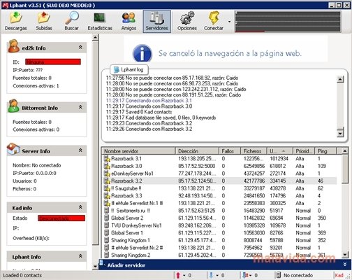This screenshot has width=352, height=280.
Task: Open the Amigos friends view
Action: coord(129,22)
